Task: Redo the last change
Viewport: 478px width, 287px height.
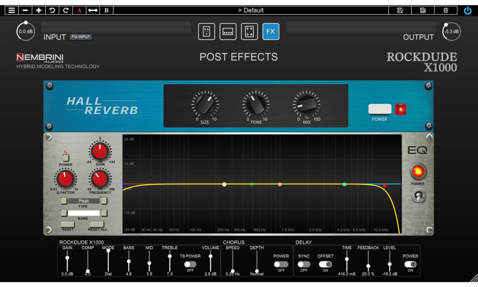Action: pos(65,10)
